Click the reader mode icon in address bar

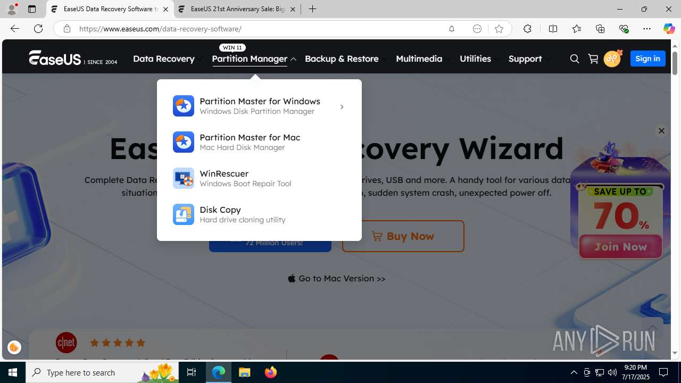pos(477,29)
